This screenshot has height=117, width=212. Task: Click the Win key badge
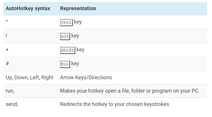tap(65, 64)
